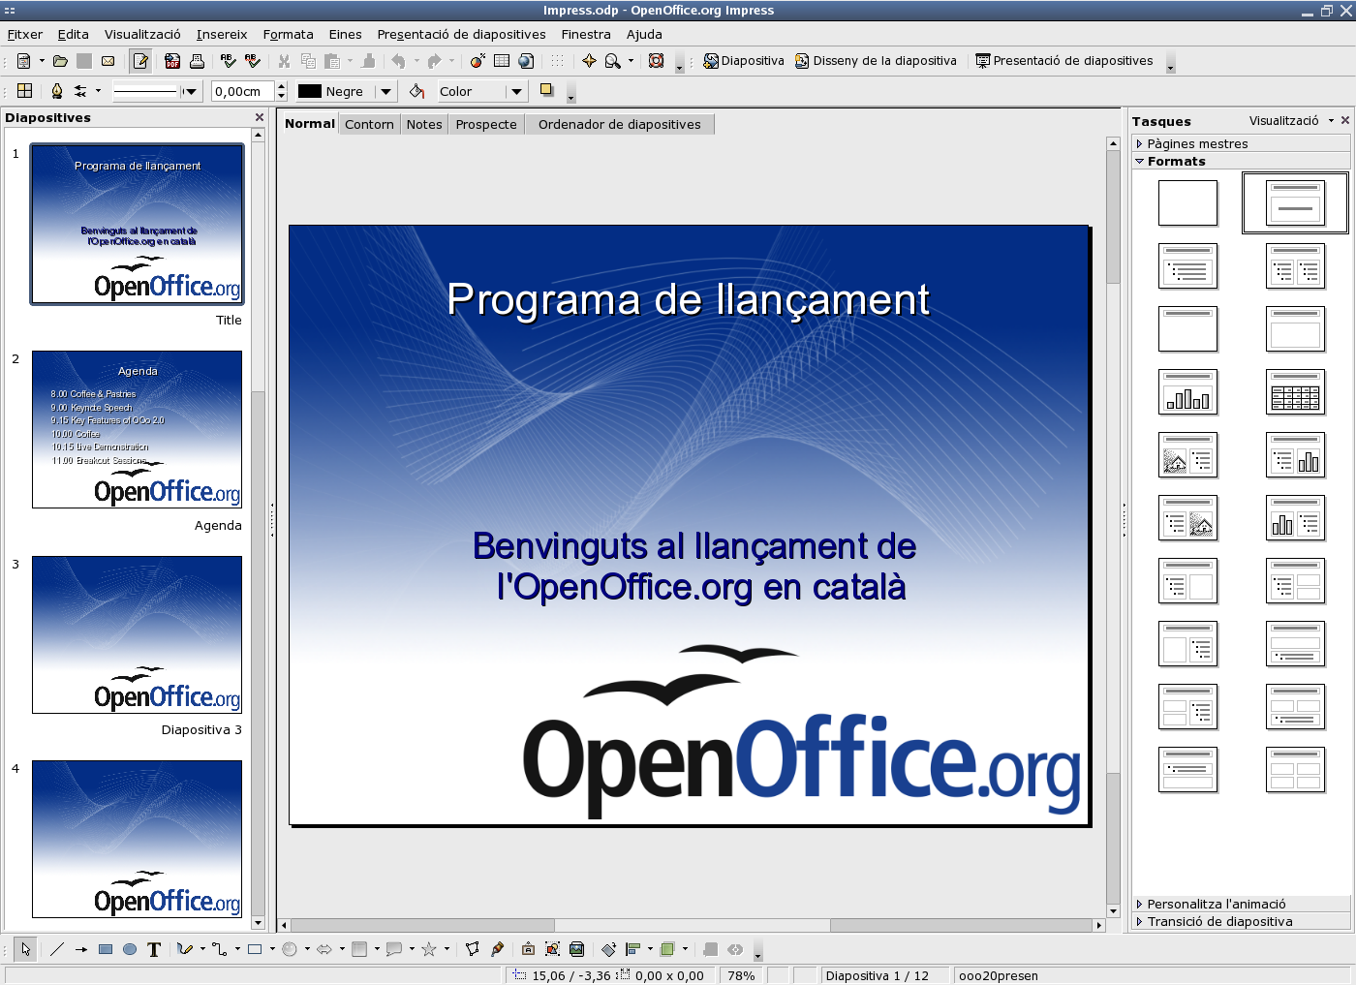Image resolution: width=1356 pixels, height=985 pixels.
Task: Open the Insereix menu
Action: pos(222,34)
